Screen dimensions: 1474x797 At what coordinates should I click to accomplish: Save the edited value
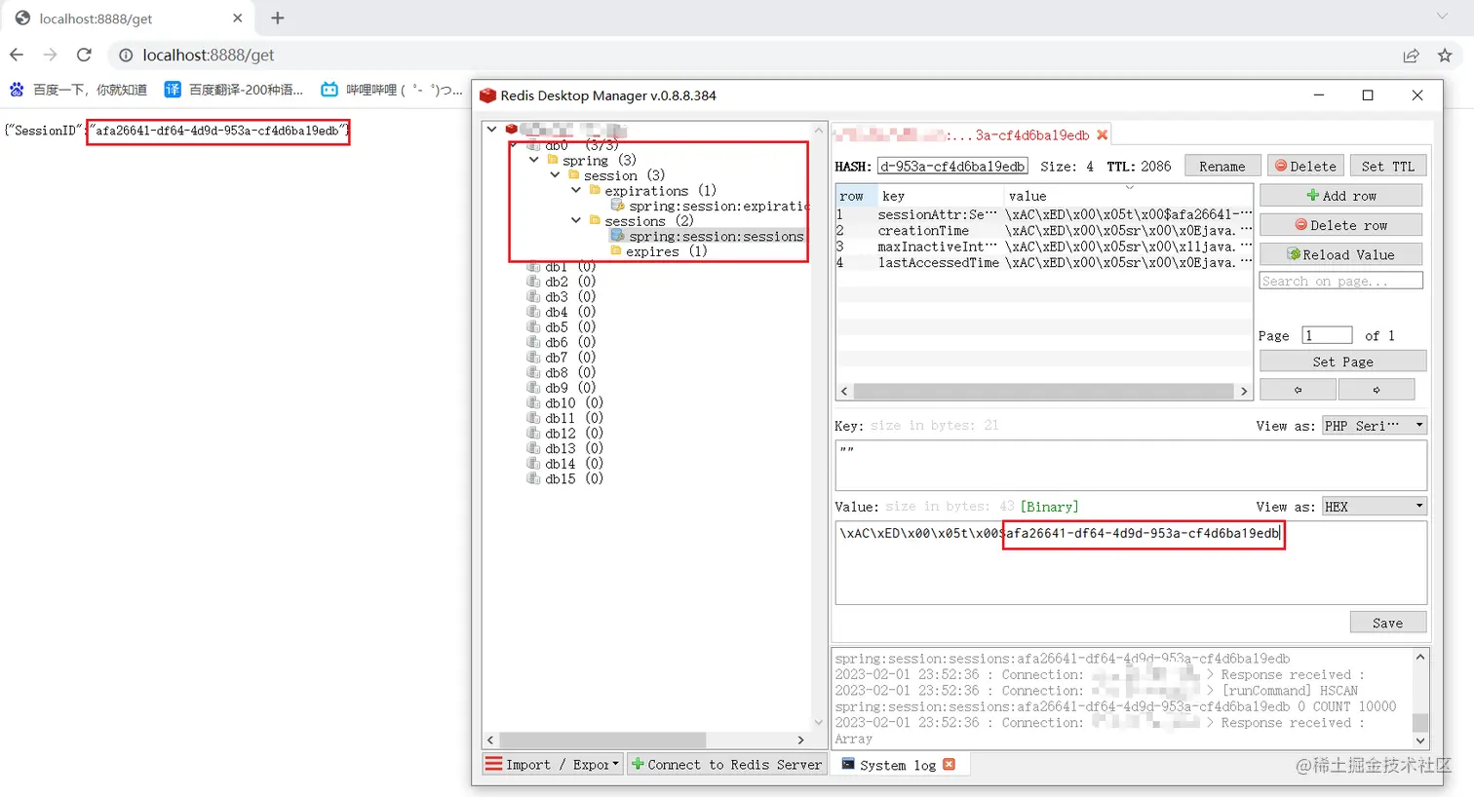1388,623
